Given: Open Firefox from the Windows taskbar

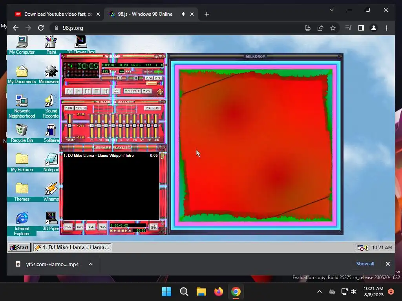Looking at the screenshot, I should pos(218,292).
